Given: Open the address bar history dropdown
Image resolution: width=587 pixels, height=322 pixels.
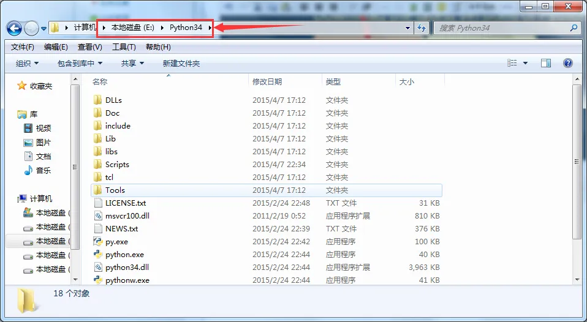Looking at the screenshot, I should pos(407,28).
